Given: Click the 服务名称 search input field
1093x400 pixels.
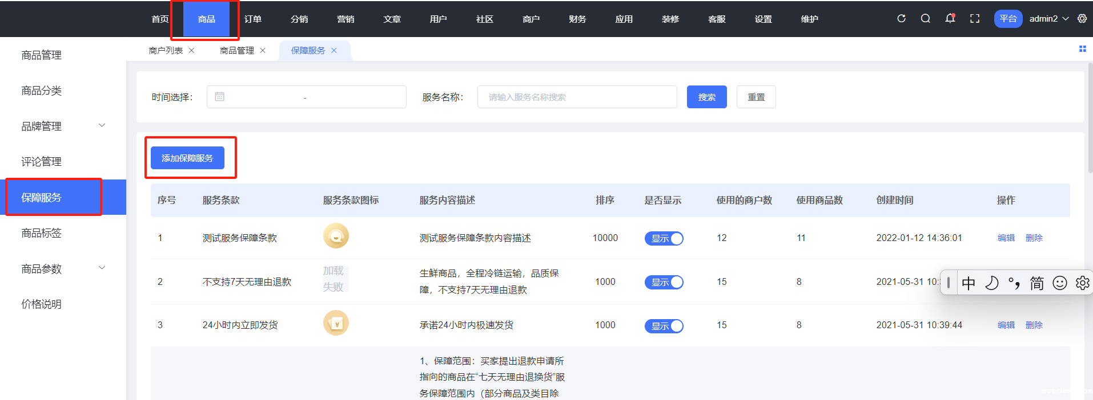Looking at the screenshot, I should click(x=577, y=97).
